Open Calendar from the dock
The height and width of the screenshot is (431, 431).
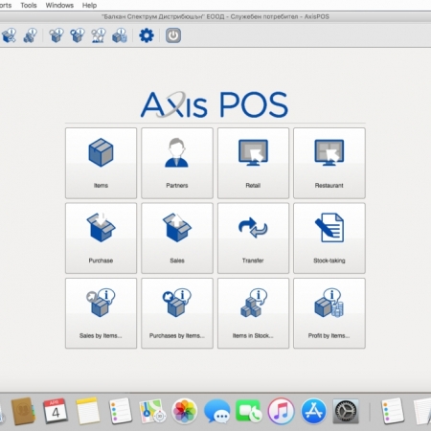[56, 411]
